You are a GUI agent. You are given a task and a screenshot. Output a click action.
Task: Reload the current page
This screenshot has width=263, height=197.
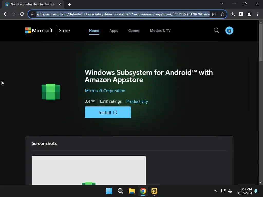tap(22, 14)
